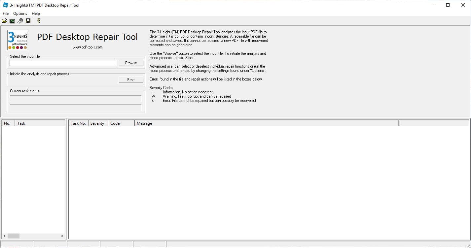Open the Help menu
The width and height of the screenshot is (471, 248).
click(x=36, y=14)
